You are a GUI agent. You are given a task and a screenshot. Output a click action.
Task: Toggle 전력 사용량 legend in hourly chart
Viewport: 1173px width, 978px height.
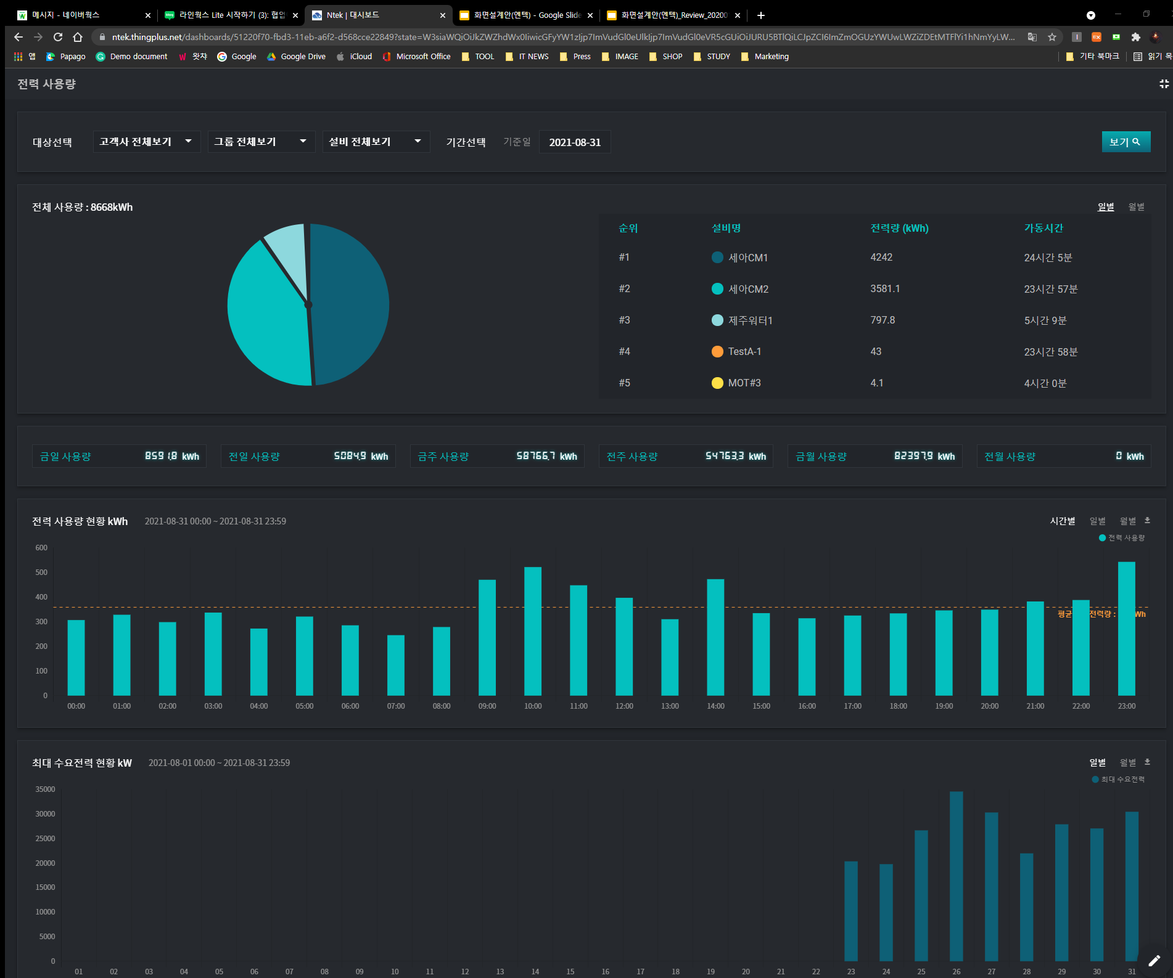click(x=1121, y=538)
